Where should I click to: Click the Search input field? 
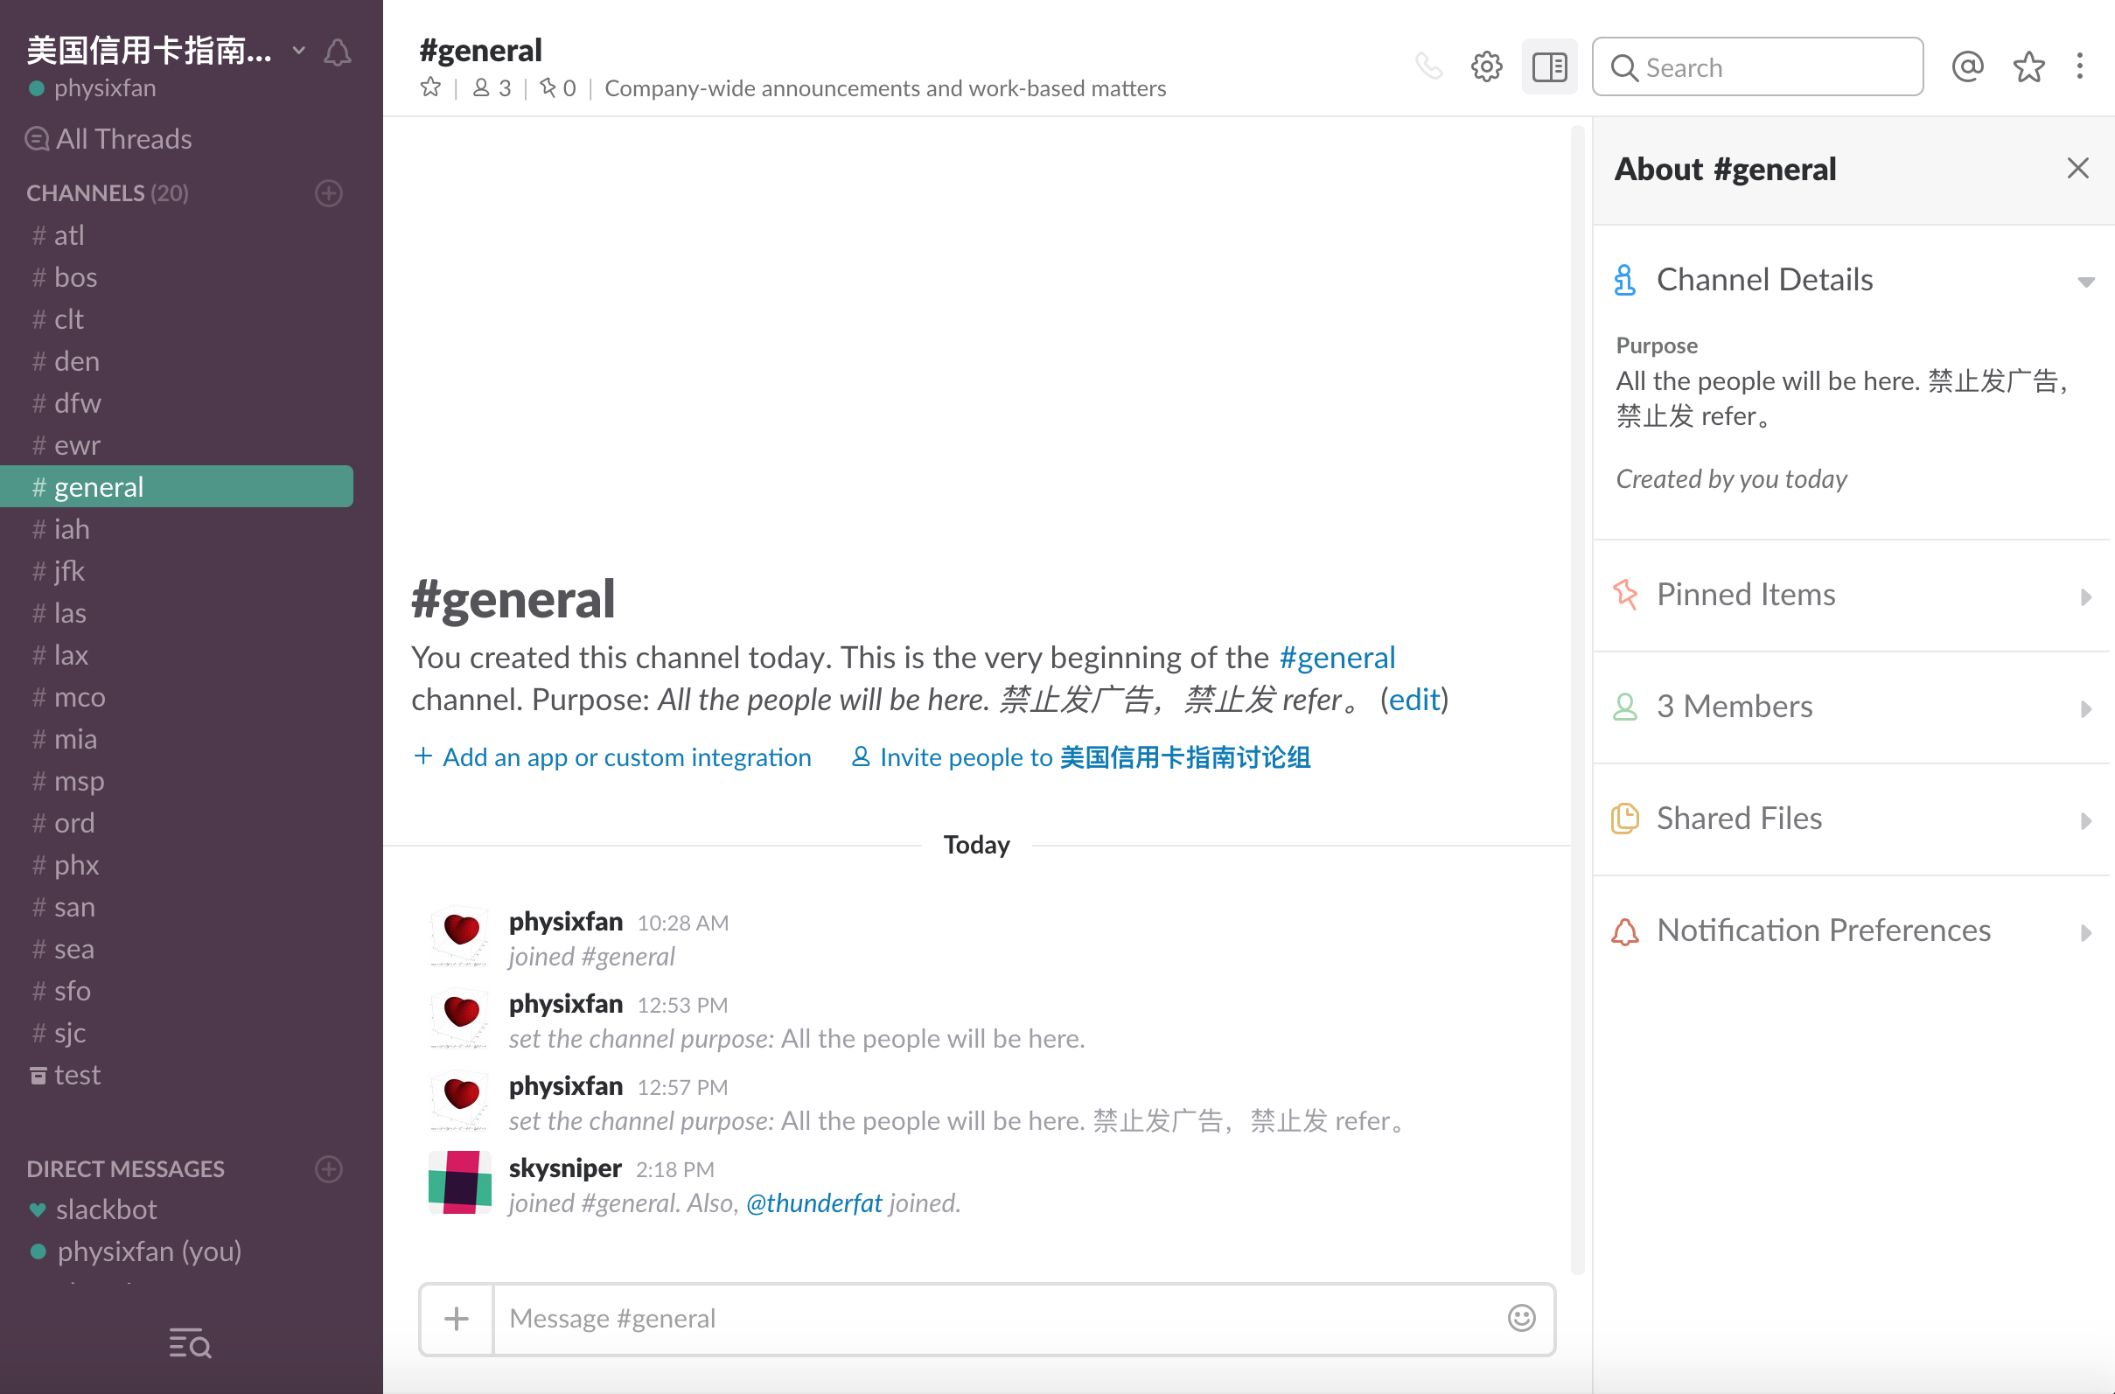click(x=1757, y=66)
